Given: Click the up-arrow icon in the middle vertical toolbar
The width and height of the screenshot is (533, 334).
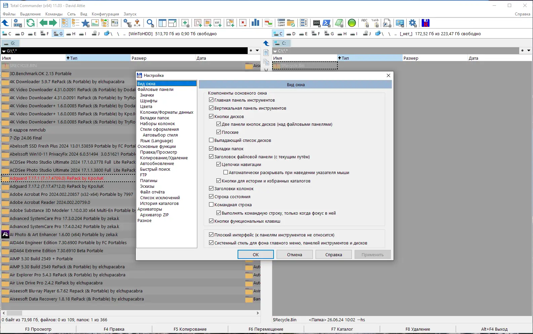Looking at the screenshot, I should click(x=266, y=43).
